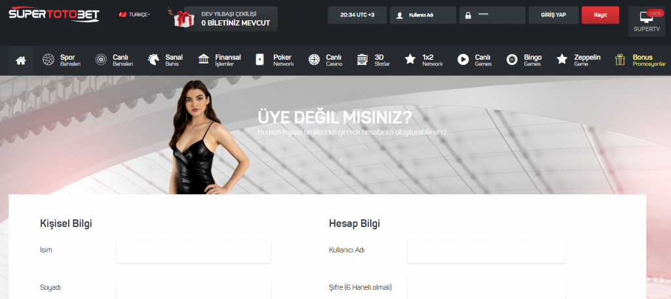The image size is (671, 299).
Task: Click the bank building Finansal icon
Action: [x=204, y=59]
